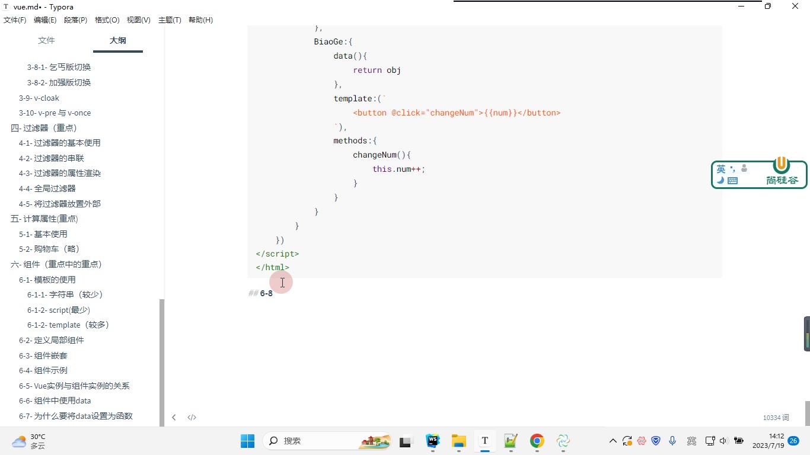Click the battery tray icon

click(x=739, y=441)
